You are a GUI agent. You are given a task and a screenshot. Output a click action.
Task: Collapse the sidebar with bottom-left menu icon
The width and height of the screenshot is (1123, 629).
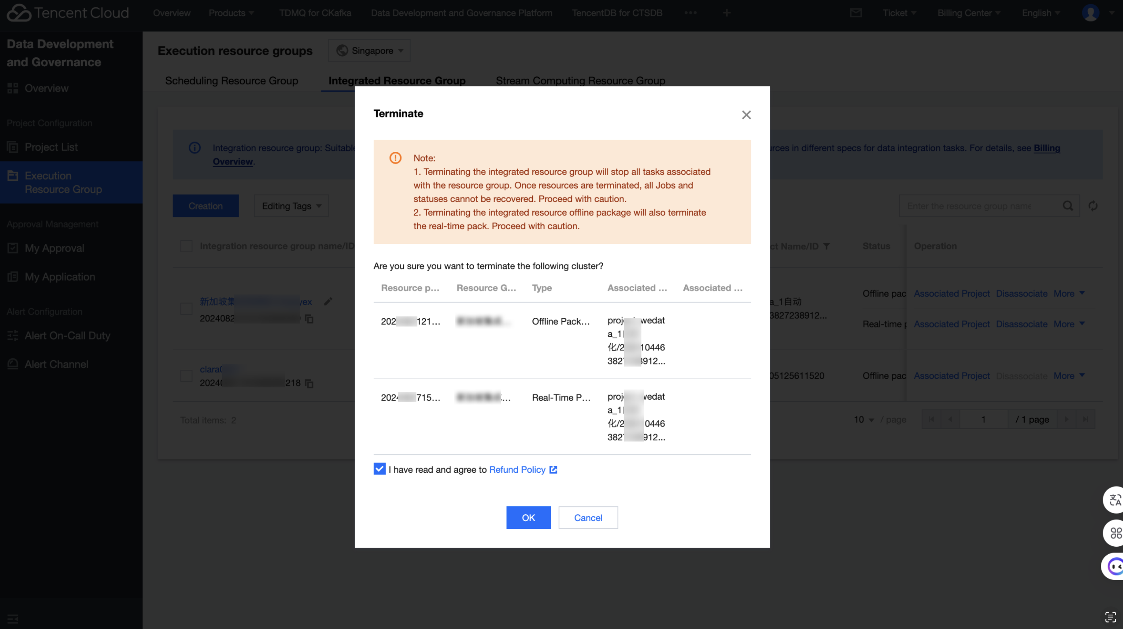[x=13, y=619]
